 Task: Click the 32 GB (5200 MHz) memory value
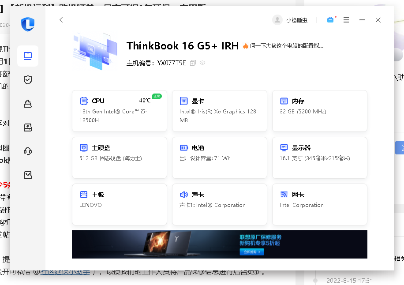point(303,111)
